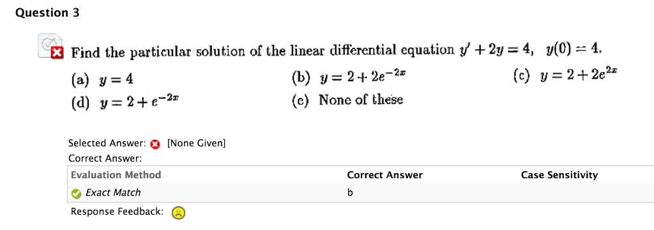Click the red X beside Selected Answer
Viewport: 654px width, 230px height.
click(156, 144)
